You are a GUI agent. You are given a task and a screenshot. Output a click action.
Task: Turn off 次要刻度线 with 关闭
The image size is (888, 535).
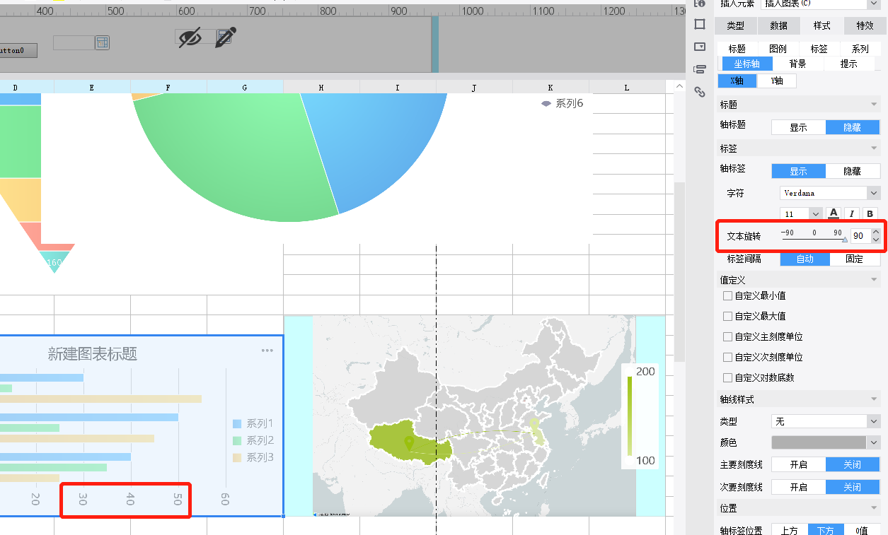pyautogui.click(x=853, y=487)
